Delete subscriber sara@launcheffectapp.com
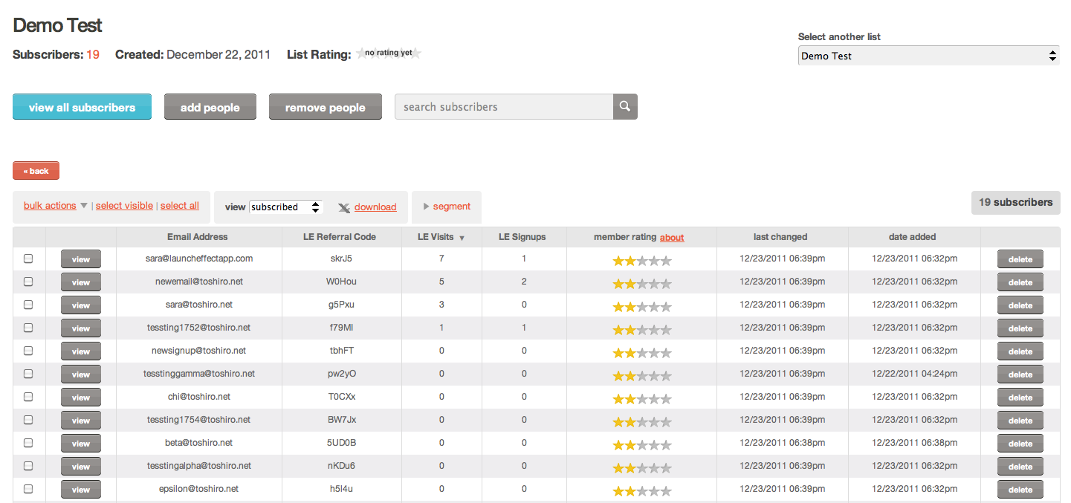This screenshot has height=503, width=1071. click(1020, 259)
